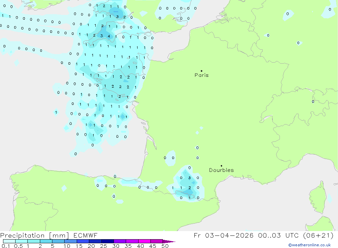Pick the 15–20 mm legend swatch
Image resolution: width=338 pixels, height=248 pixels.
coord(83,241)
